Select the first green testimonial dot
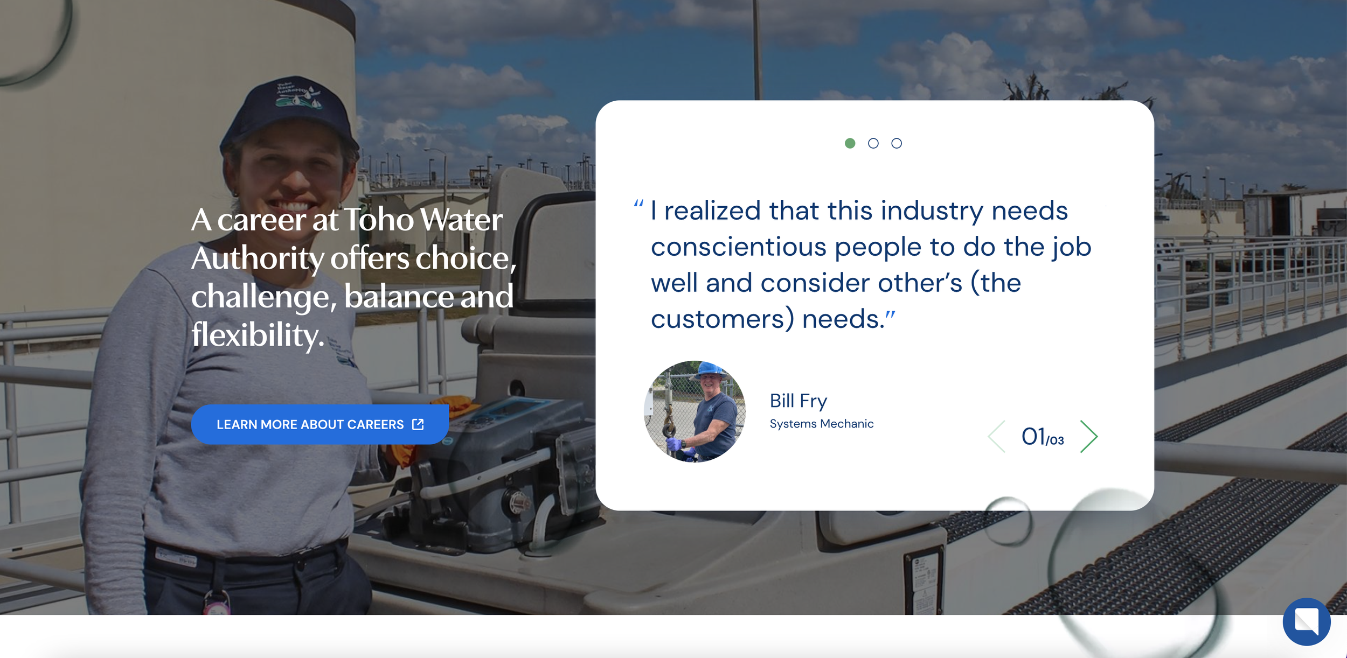The image size is (1347, 658). point(850,143)
